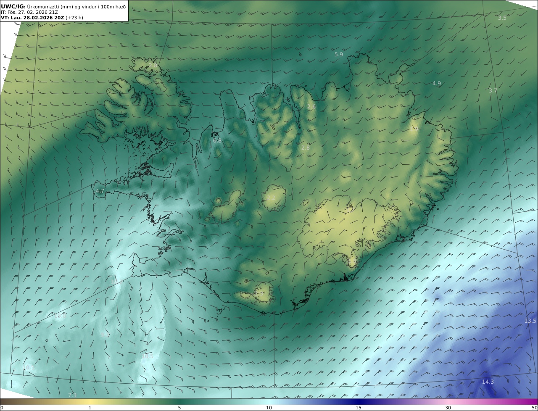Click the 50 tick on the color scale
This screenshot has height=411, width=538.
535,408
